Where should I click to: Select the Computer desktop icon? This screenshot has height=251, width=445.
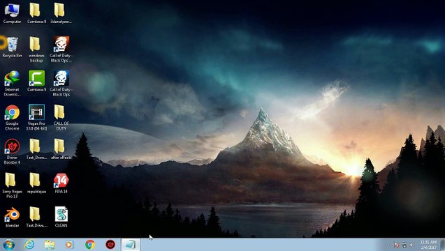pyautogui.click(x=12, y=13)
